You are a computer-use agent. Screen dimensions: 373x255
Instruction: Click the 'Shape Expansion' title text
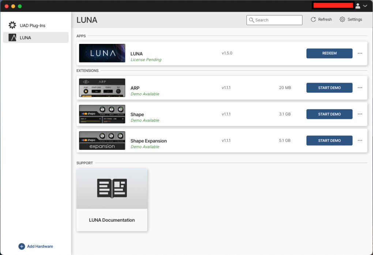148,141
